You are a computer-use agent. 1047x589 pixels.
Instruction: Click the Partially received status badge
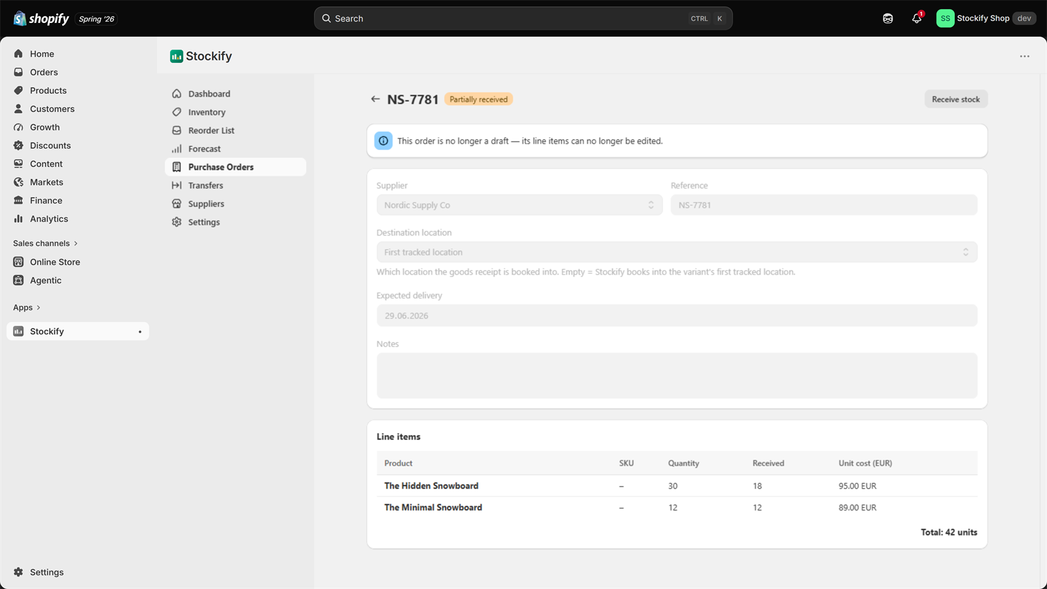click(x=478, y=99)
